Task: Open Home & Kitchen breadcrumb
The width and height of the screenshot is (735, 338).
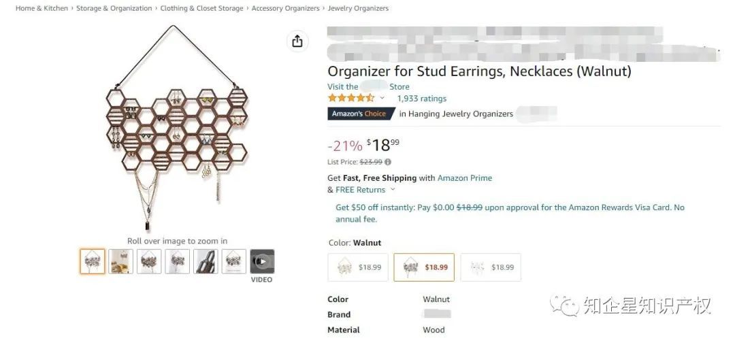Action: [x=42, y=8]
